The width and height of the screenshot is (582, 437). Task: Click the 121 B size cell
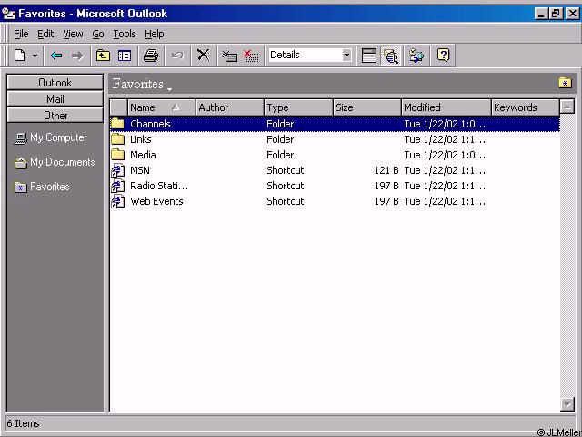[x=386, y=170]
